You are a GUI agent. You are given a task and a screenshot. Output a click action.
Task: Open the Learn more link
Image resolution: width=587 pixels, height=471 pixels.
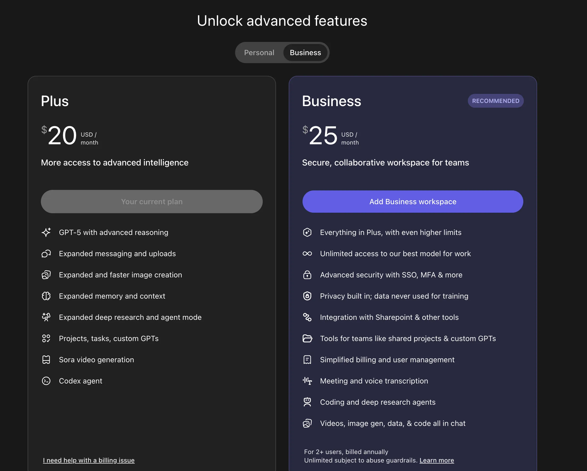(x=437, y=460)
